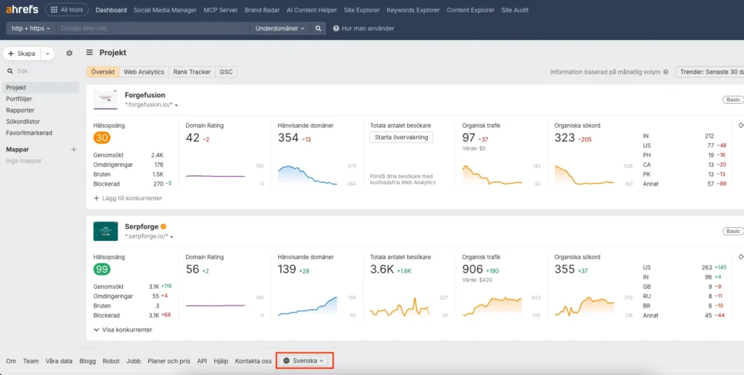This screenshot has height=375, width=744.
Task: Click the search magnifier button in header
Action: [318, 28]
